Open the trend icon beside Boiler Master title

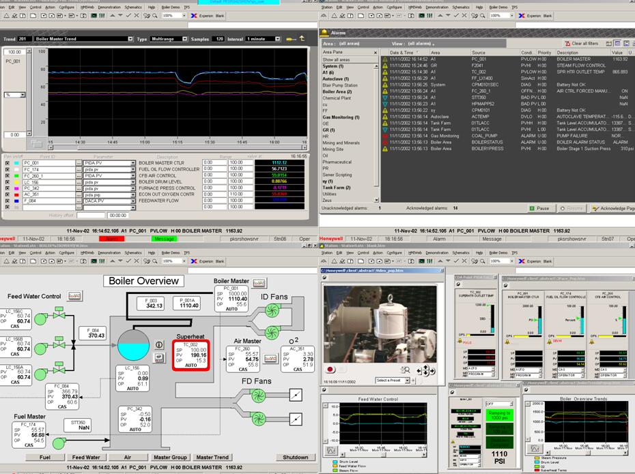pos(259,283)
